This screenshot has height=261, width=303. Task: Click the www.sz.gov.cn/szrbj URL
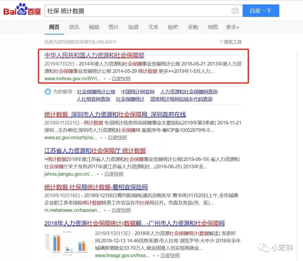[71, 138]
